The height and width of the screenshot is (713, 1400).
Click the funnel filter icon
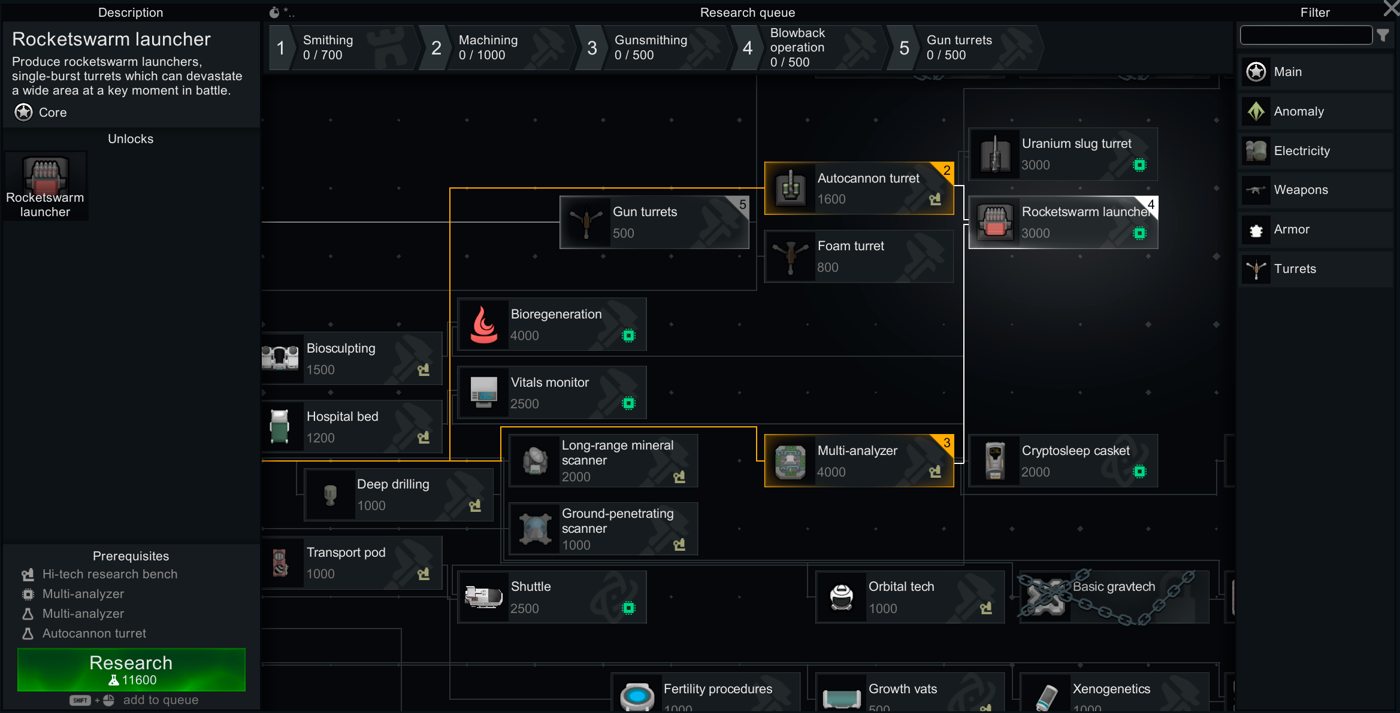(x=1383, y=35)
